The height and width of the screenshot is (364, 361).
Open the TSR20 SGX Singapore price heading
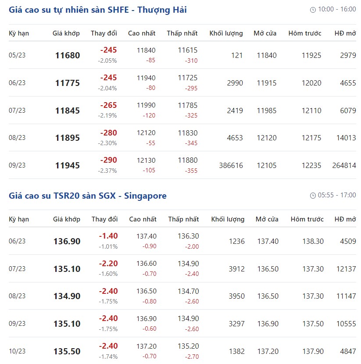pyautogui.click(x=88, y=196)
